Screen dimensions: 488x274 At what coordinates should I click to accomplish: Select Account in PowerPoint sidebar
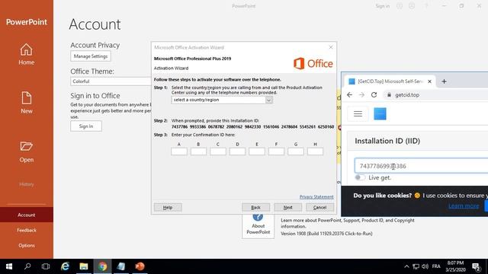(27, 215)
